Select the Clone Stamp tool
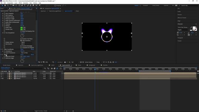This screenshot has width=199, height=112. point(30,6)
